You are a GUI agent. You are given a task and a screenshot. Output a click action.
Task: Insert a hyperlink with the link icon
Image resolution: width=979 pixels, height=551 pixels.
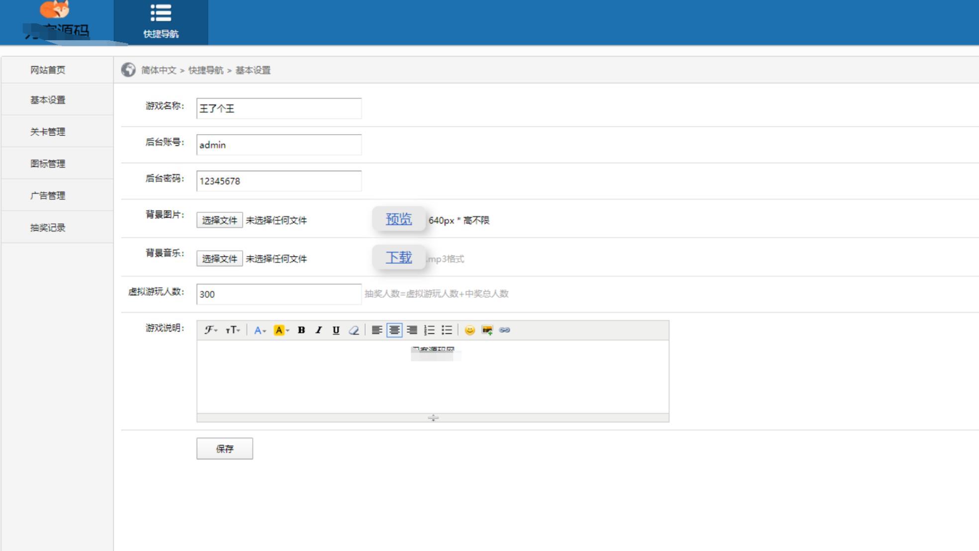pyautogui.click(x=505, y=330)
